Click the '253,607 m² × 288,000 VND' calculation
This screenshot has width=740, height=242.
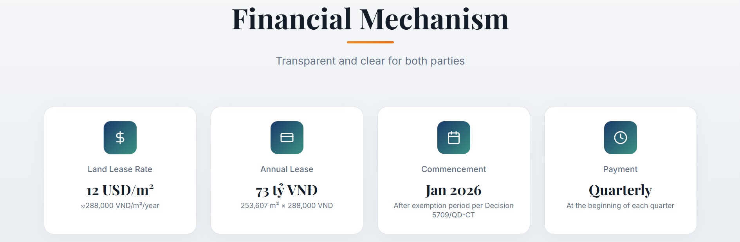pyautogui.click(x=287, y=206)
